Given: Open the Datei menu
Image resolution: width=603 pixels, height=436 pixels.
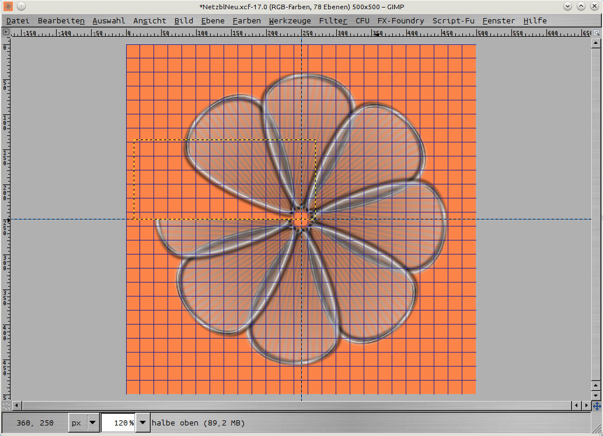Looking at the screenshot, I should pyautogui.click(x=18, y=20).
